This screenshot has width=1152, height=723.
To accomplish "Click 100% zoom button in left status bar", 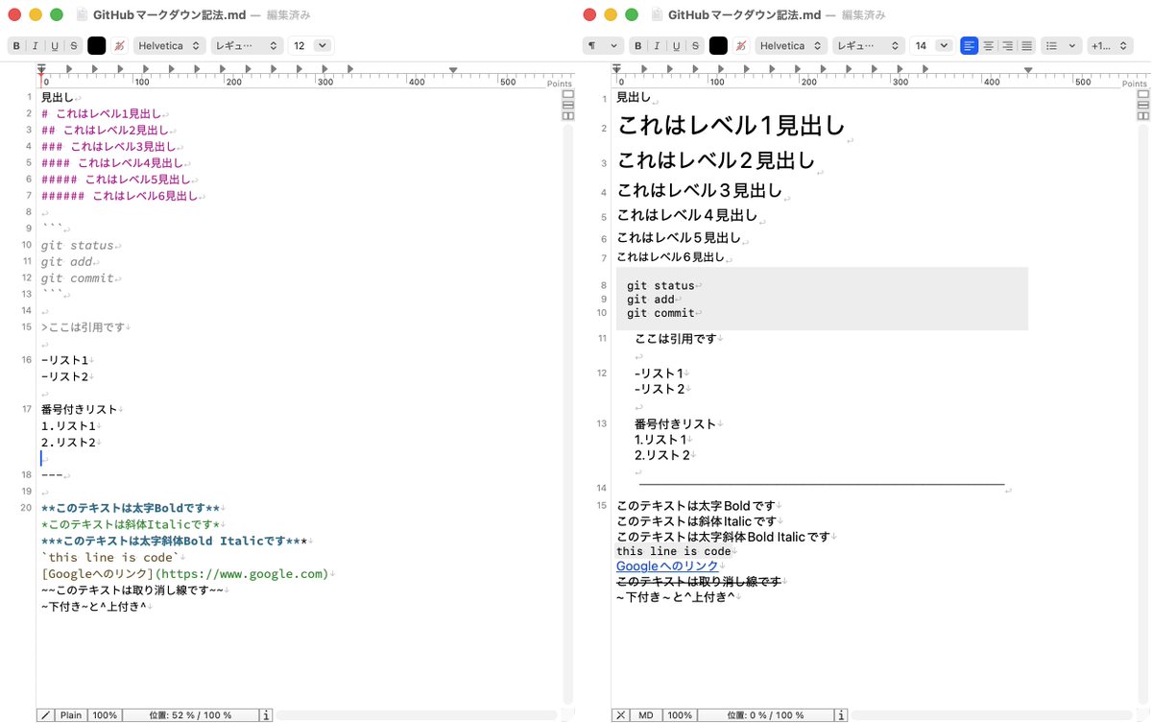I will pos(105,715).
